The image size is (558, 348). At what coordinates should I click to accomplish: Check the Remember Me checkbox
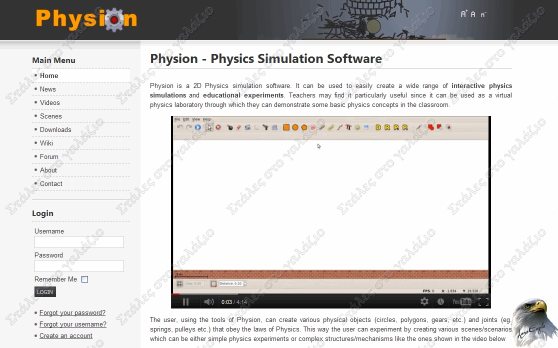pos(85,279)
